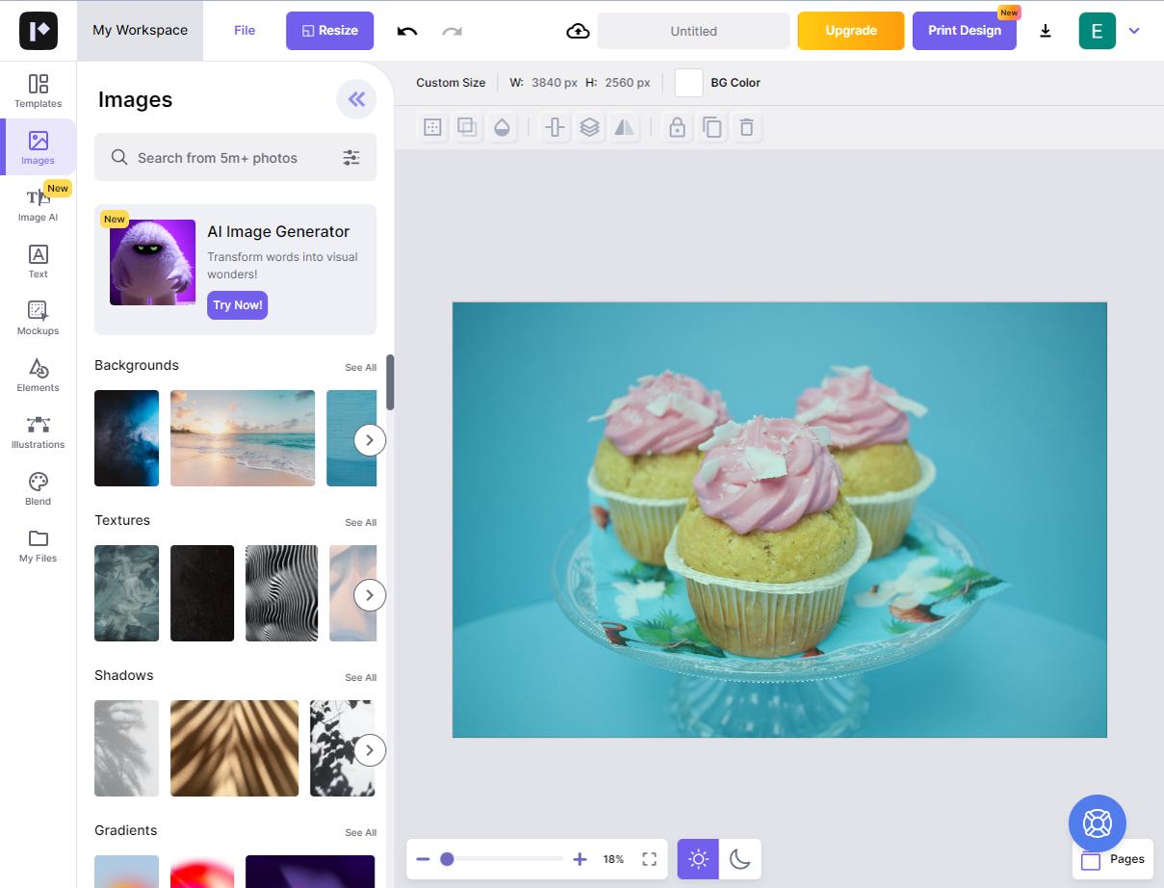The height and width of the screenshot is (888, 1164).
Task: Open the Elements panel
Action: 38,374
